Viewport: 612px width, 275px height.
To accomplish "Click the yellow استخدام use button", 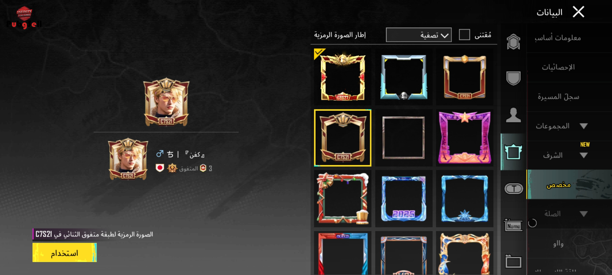I will [65, 252].
